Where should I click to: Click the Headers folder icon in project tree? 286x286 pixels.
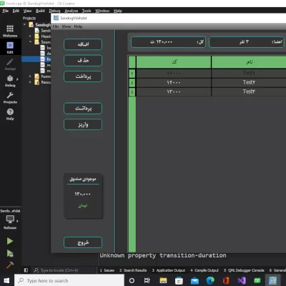36,36
